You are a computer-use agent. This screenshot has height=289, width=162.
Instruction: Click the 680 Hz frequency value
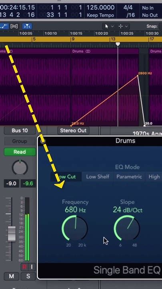click(75, 210)
